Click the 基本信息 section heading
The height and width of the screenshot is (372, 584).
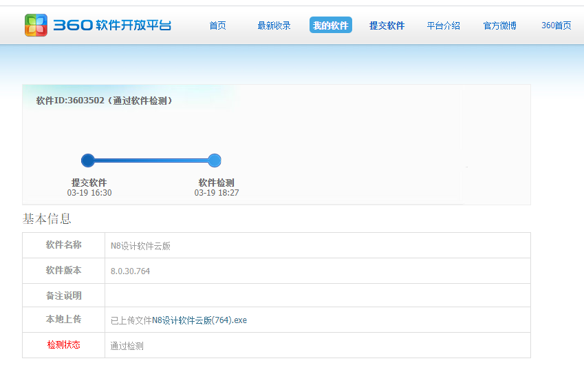coord(47,218)
